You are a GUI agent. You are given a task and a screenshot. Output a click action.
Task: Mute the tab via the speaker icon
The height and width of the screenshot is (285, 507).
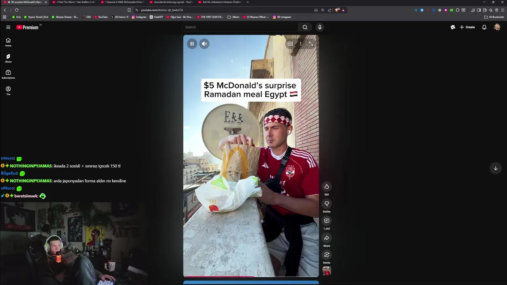9,2
